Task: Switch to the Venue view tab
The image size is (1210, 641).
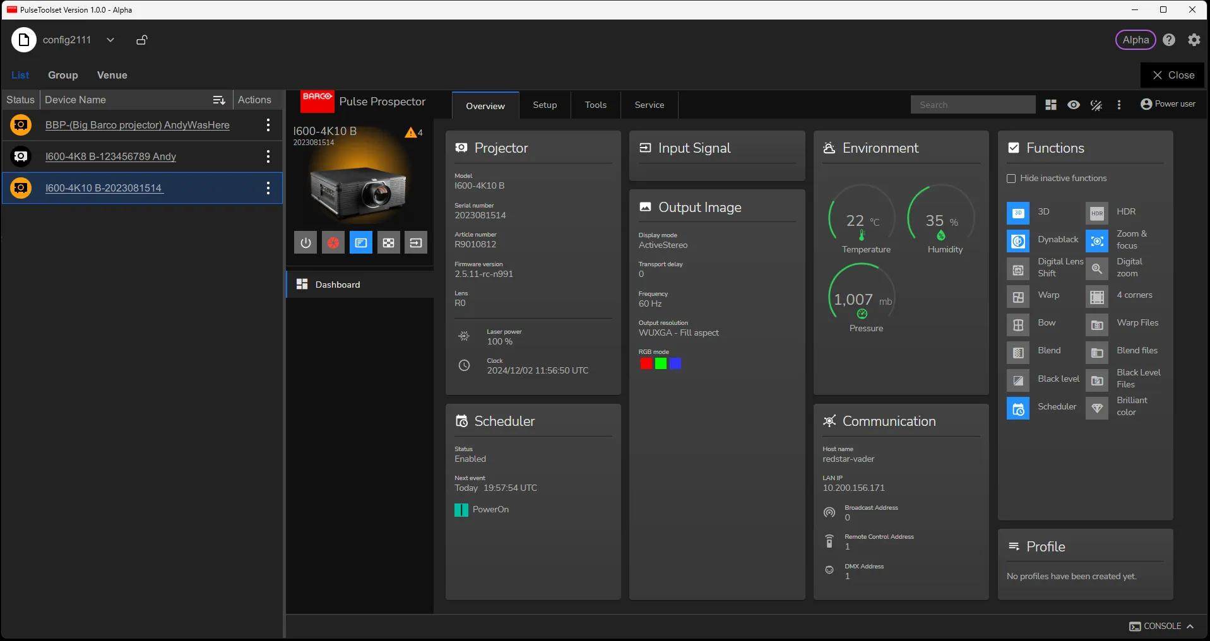Action: coord(112,75)
